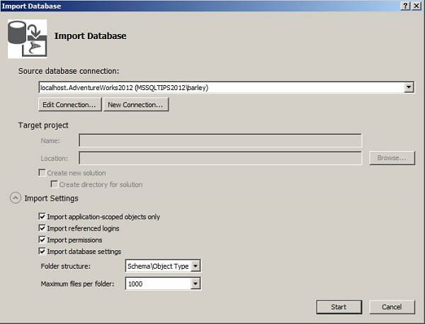
Task: Click the Browse button
Action: (392, 158)
